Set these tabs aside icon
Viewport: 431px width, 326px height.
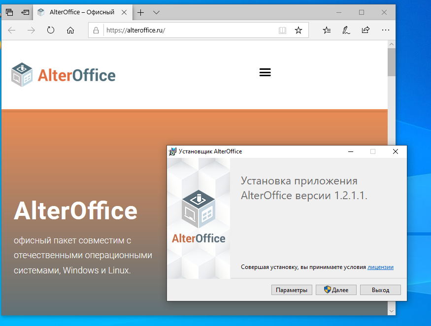(x=25, y=12)
